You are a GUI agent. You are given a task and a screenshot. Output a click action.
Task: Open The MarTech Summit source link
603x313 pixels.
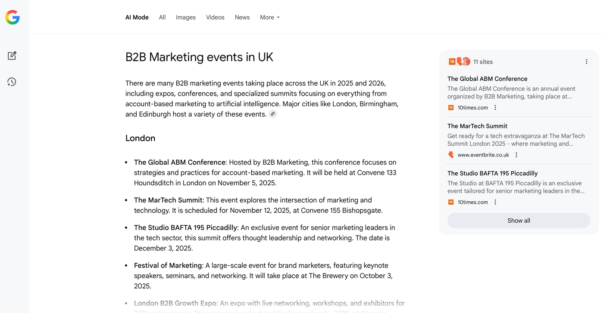click(477, 126)
